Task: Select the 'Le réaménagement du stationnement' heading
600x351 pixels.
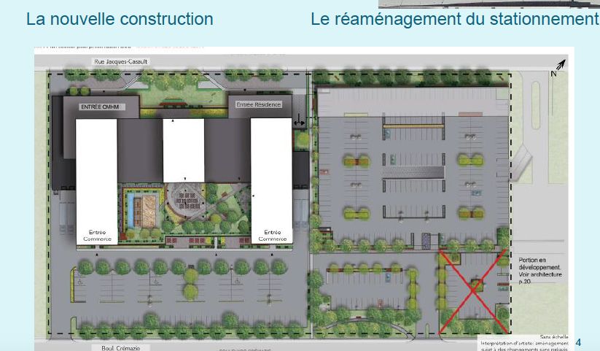Action: [x=454, y=19]
